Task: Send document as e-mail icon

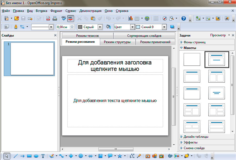Action: [x=30, y=18]
